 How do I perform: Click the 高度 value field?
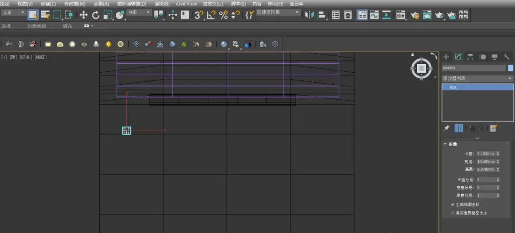coord(486,169)
